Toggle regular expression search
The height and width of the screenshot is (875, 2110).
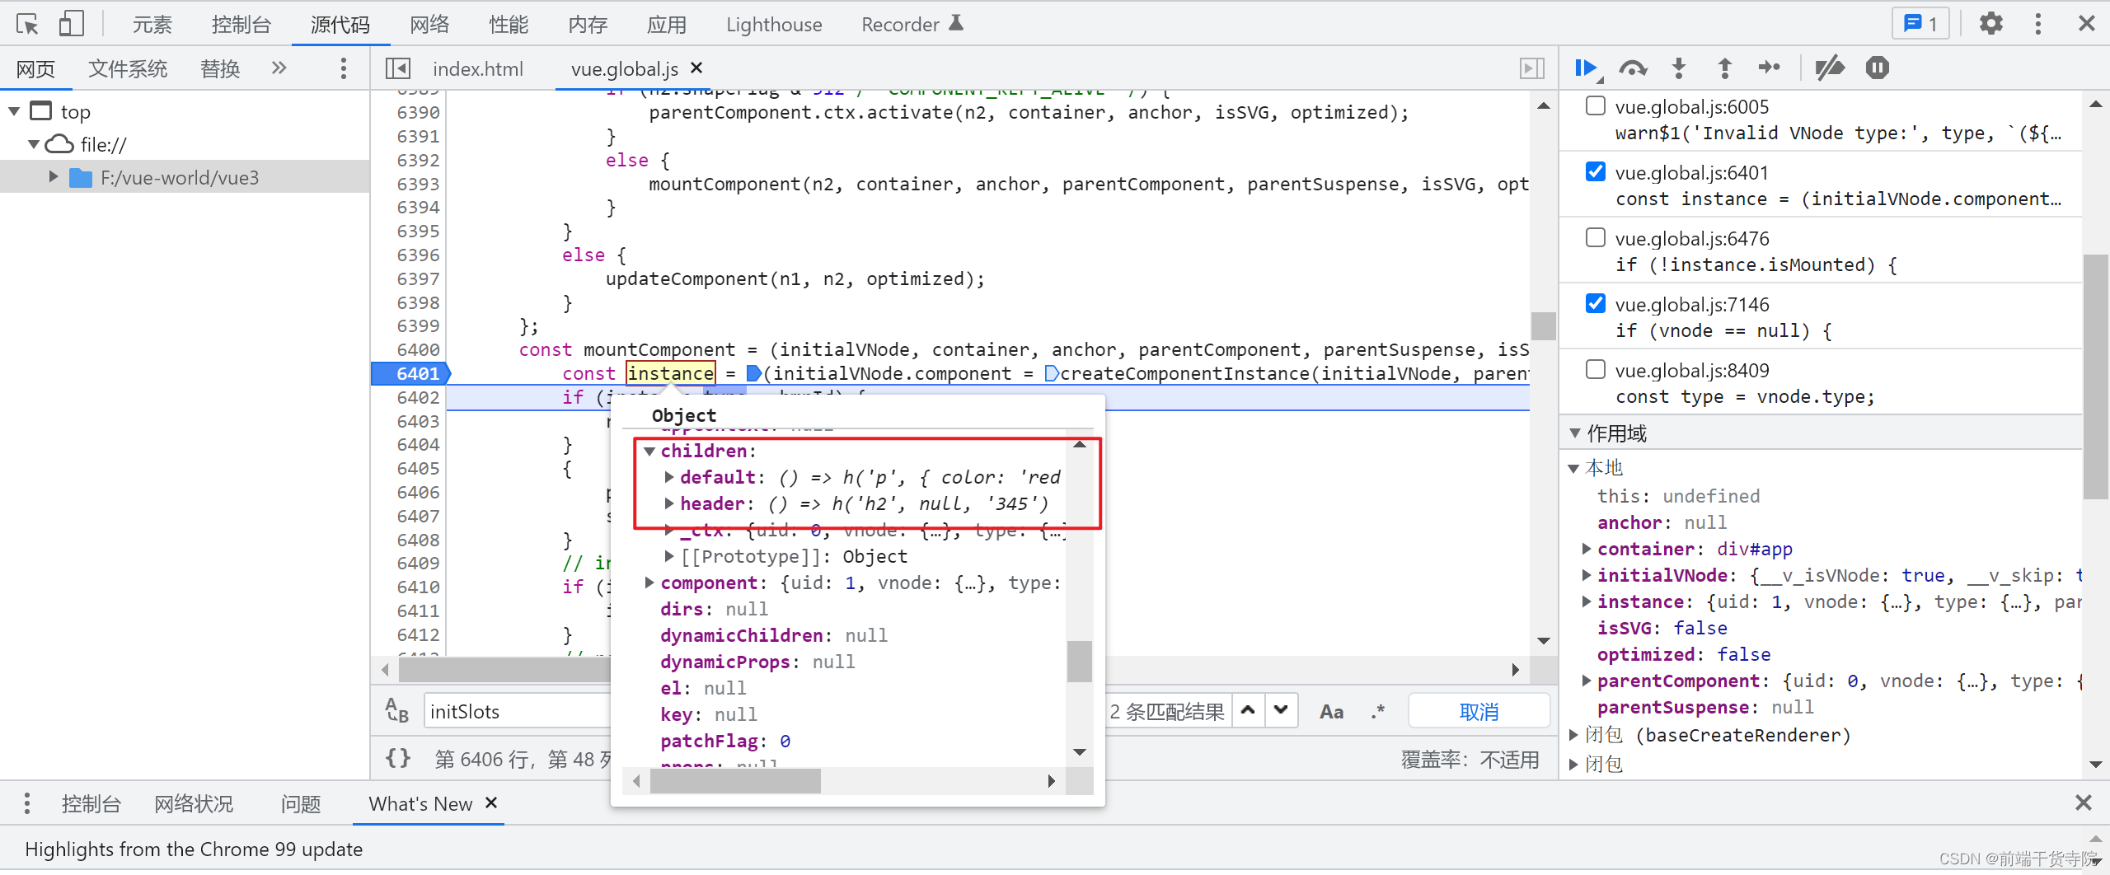tap(1377, 711)
